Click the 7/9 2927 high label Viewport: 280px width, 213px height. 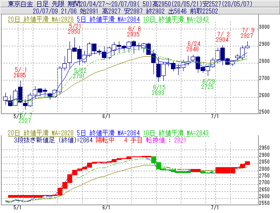pyautogui.click(x=247, y=33)
